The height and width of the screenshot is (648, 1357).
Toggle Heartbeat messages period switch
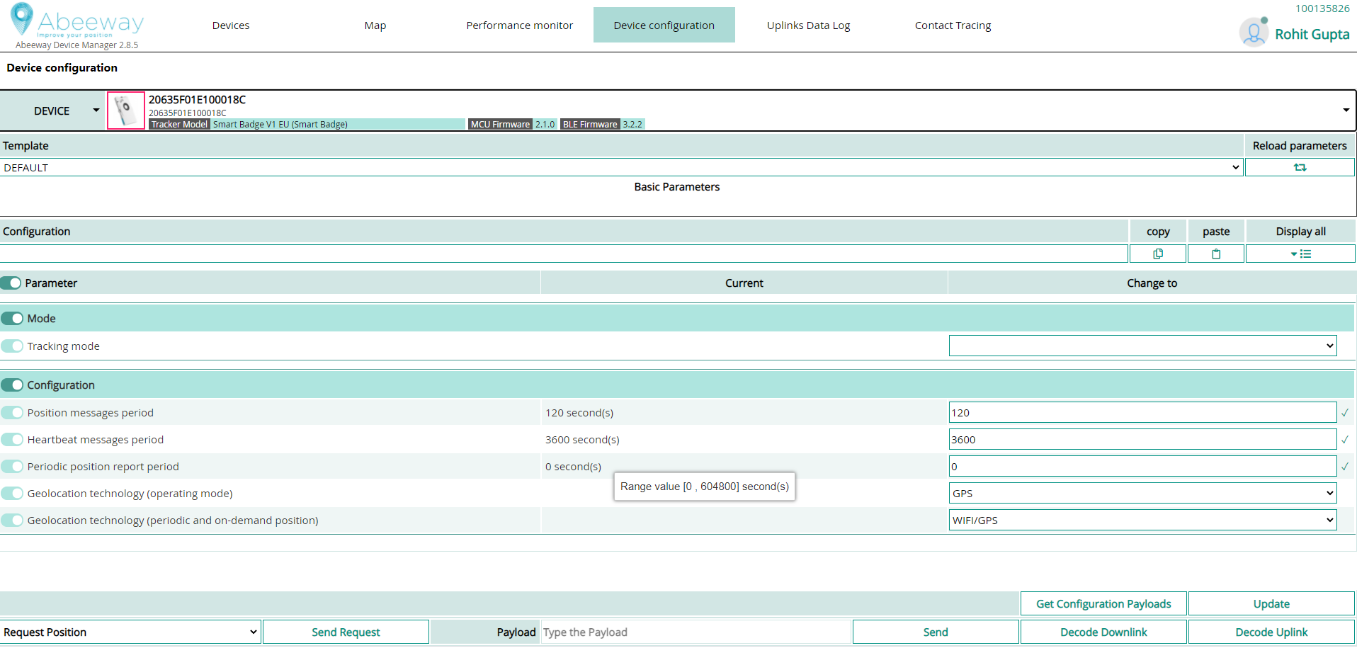12,440
